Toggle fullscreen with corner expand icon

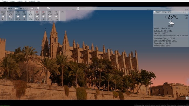[x=187, y=98]
